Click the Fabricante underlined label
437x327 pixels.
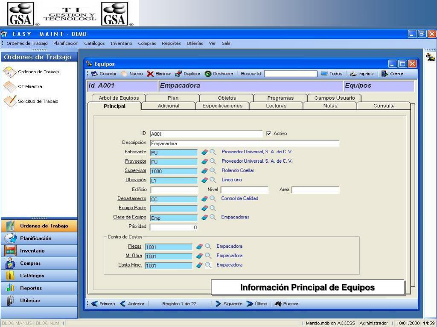coord(135,152)
